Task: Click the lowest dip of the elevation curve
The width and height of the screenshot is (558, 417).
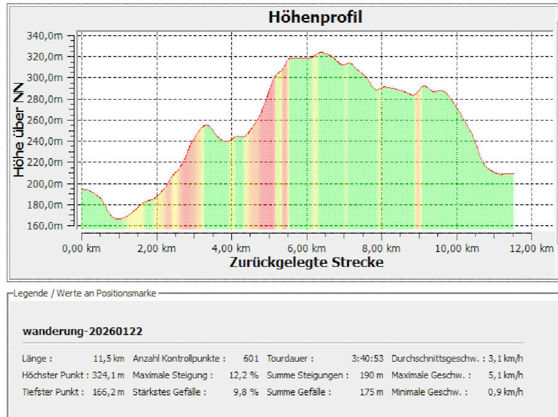Action: pyautogui.click(x=119, y=218)
